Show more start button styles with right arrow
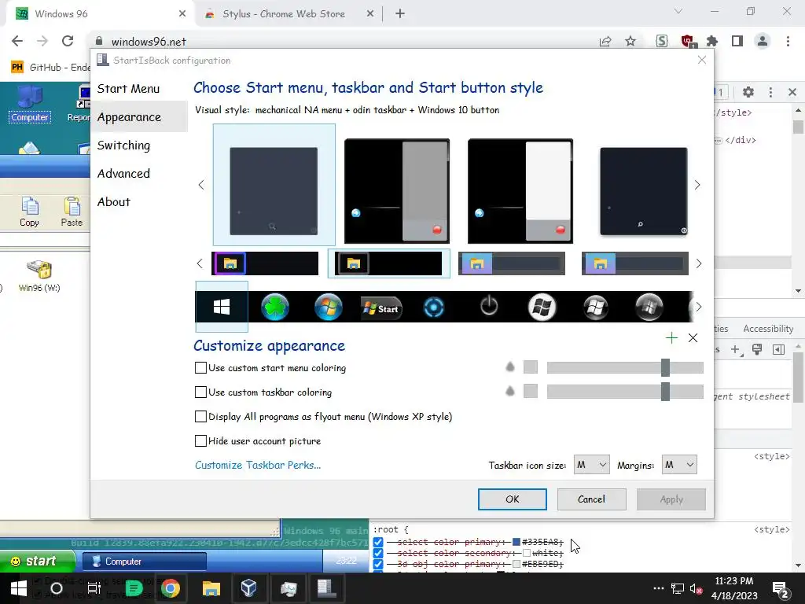This screenshot has width=805, height=604. click(x=699, y=307)
